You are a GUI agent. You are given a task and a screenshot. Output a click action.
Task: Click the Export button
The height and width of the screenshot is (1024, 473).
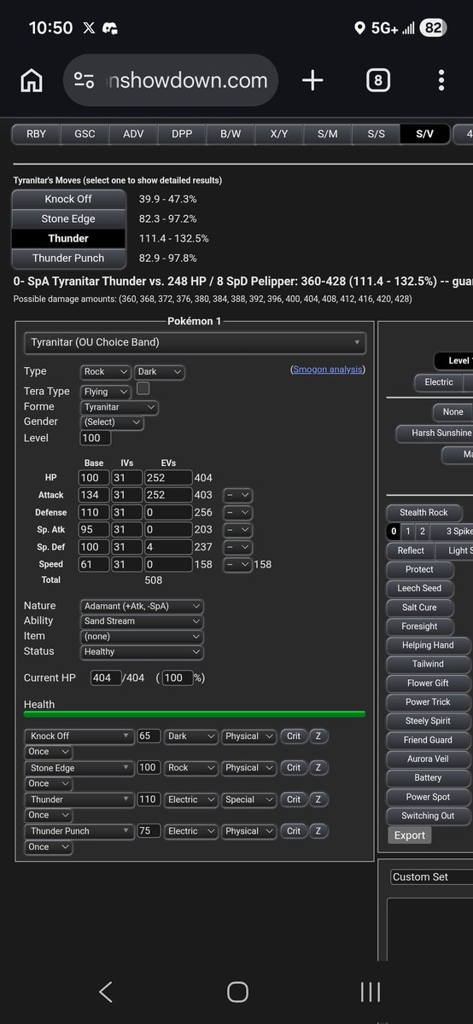tap(409, 835)
